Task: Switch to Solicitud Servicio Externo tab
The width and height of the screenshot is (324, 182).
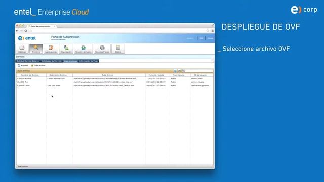Action: (28, 61)
